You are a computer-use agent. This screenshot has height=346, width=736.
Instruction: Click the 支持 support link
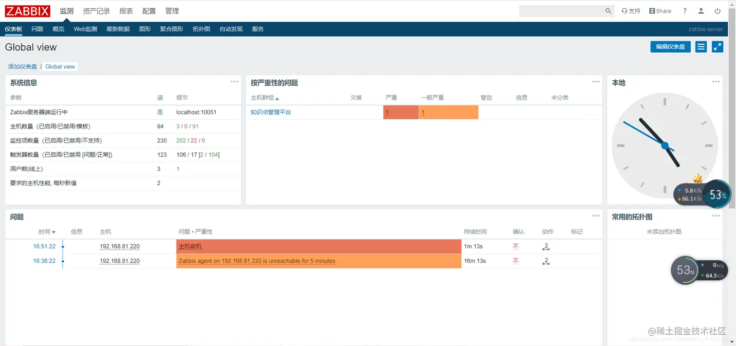coord(631,11)
